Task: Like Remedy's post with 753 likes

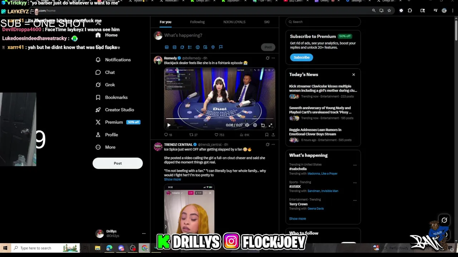Action: [x=219, y=135]
